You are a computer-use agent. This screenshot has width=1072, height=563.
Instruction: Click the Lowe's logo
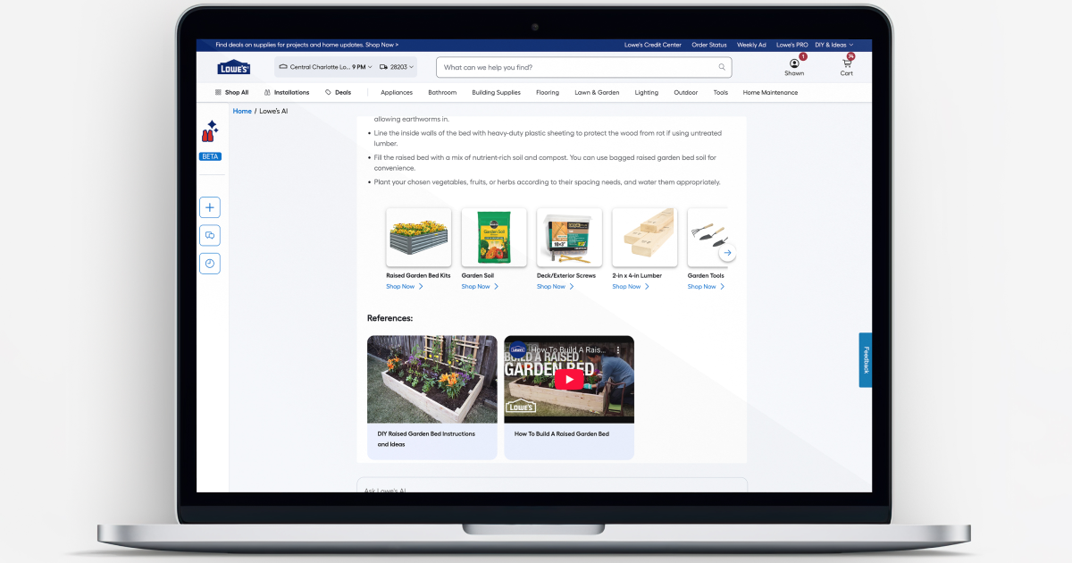(234, 67)
